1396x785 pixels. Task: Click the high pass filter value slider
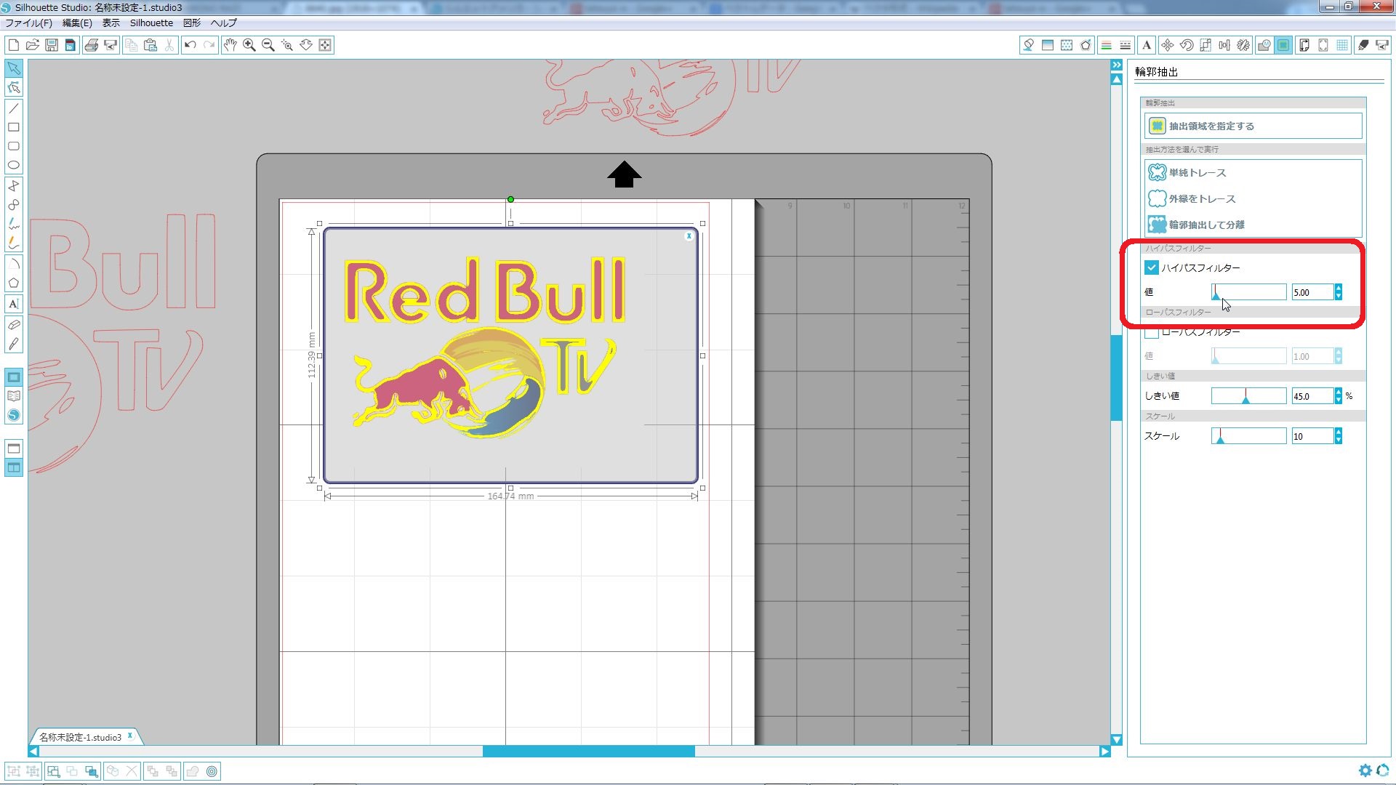point(1248,292)
